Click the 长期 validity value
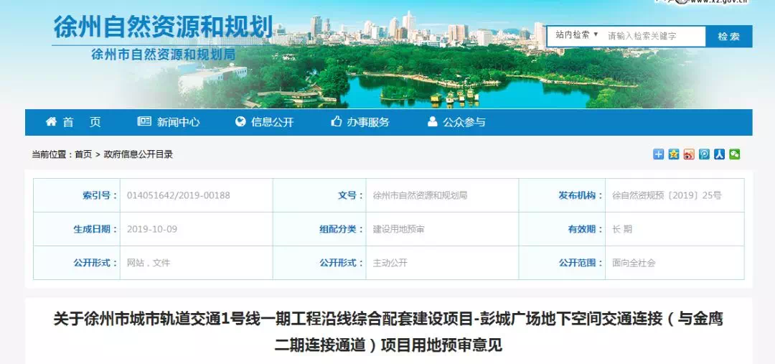Screen dimensions: 775x364 click(621, 229)
